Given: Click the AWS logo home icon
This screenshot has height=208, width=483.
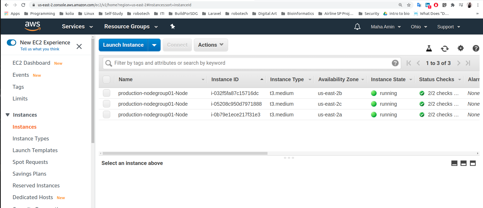Looking at the screenshot, I should pos(33,26).
